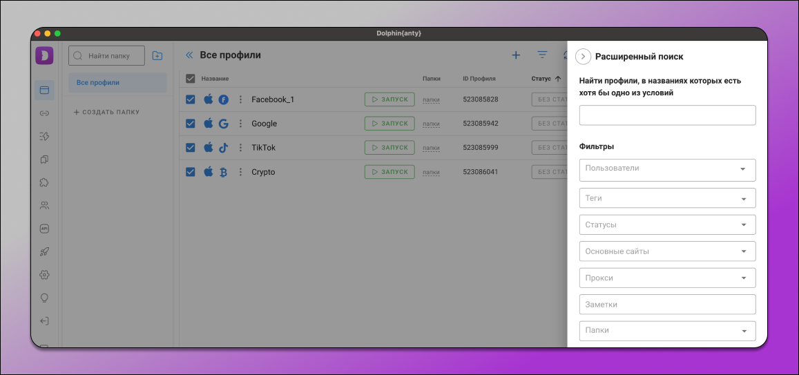
Task: Click the Dolphin Anty logo icon
Action: (44, 56)
